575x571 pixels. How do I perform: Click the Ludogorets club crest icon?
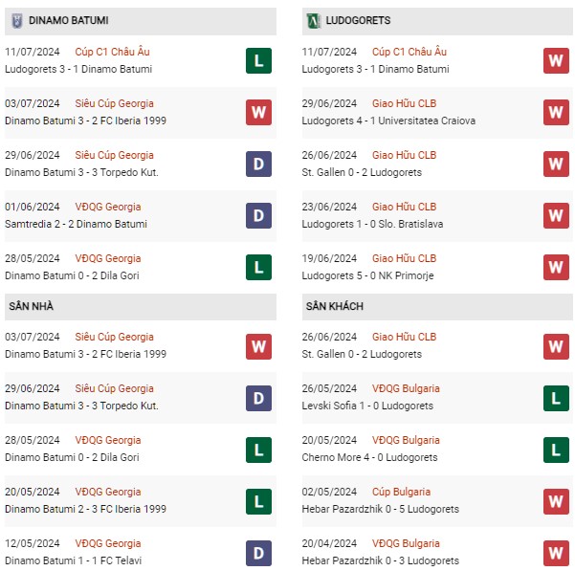[x=314, y=20]
